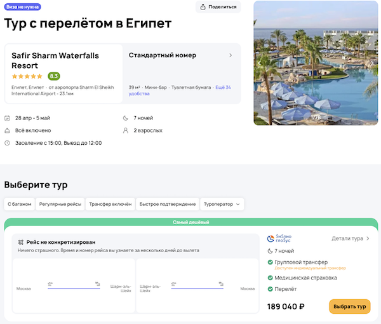
Task: Click the meal icon next to Всё включено
Action: point(7,130)
